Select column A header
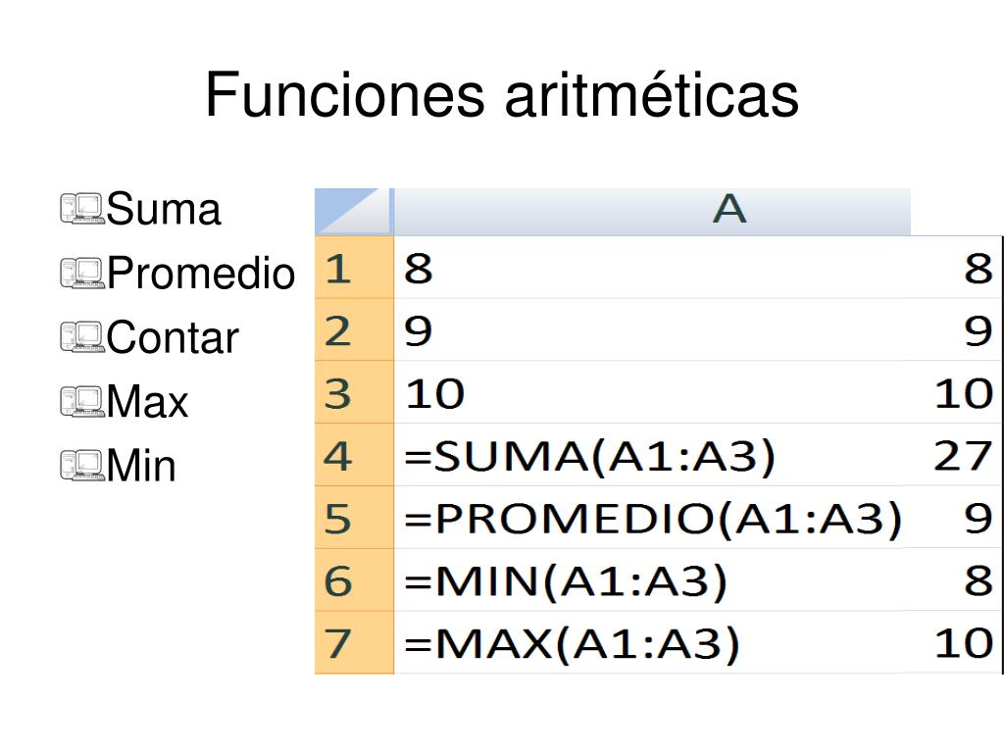Screen dimensions: 1004x753 point(652,212)
